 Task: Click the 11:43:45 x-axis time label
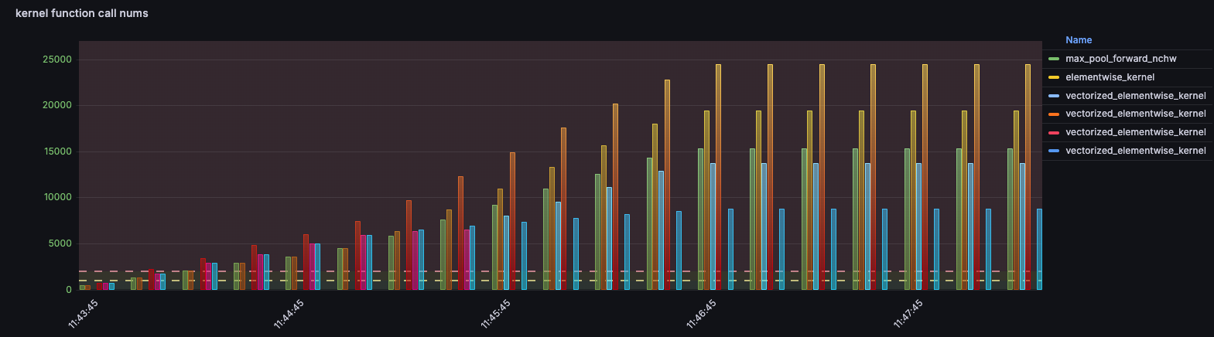coord(84,314)
